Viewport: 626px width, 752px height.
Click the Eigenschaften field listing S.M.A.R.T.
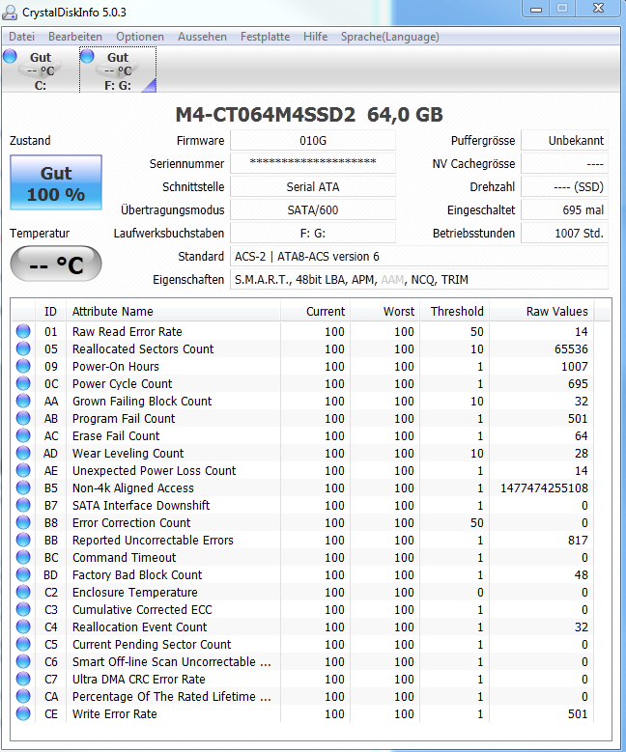(419, 279)
